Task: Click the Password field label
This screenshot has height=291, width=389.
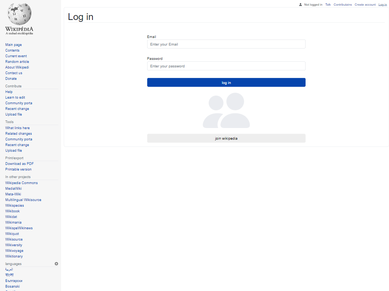Action: [x=155, y=59]
